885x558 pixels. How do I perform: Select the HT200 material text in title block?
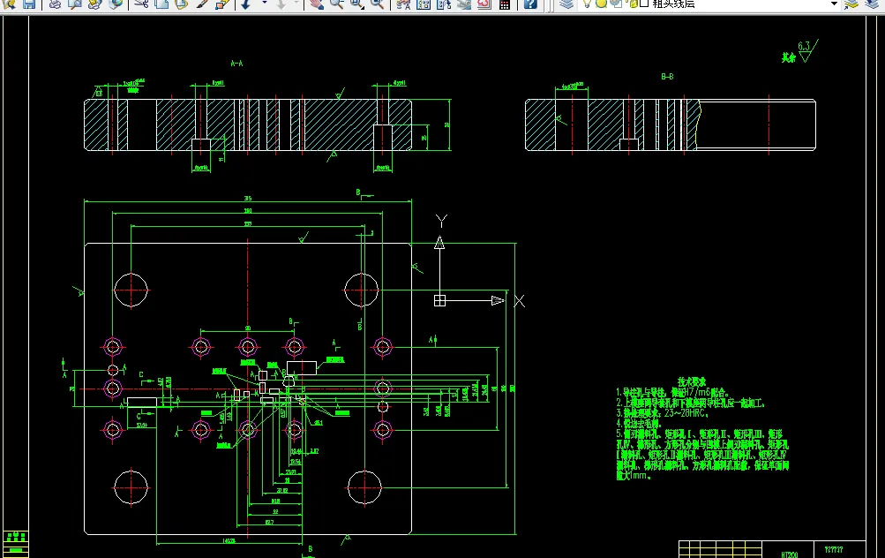coord(790,554)
